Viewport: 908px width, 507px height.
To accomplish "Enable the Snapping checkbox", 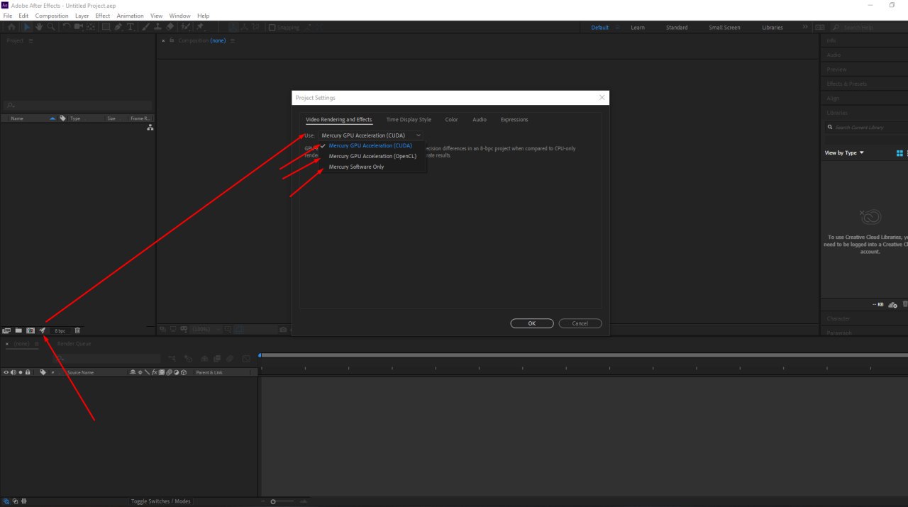I will pyautogui.click(x=272, y=28).
